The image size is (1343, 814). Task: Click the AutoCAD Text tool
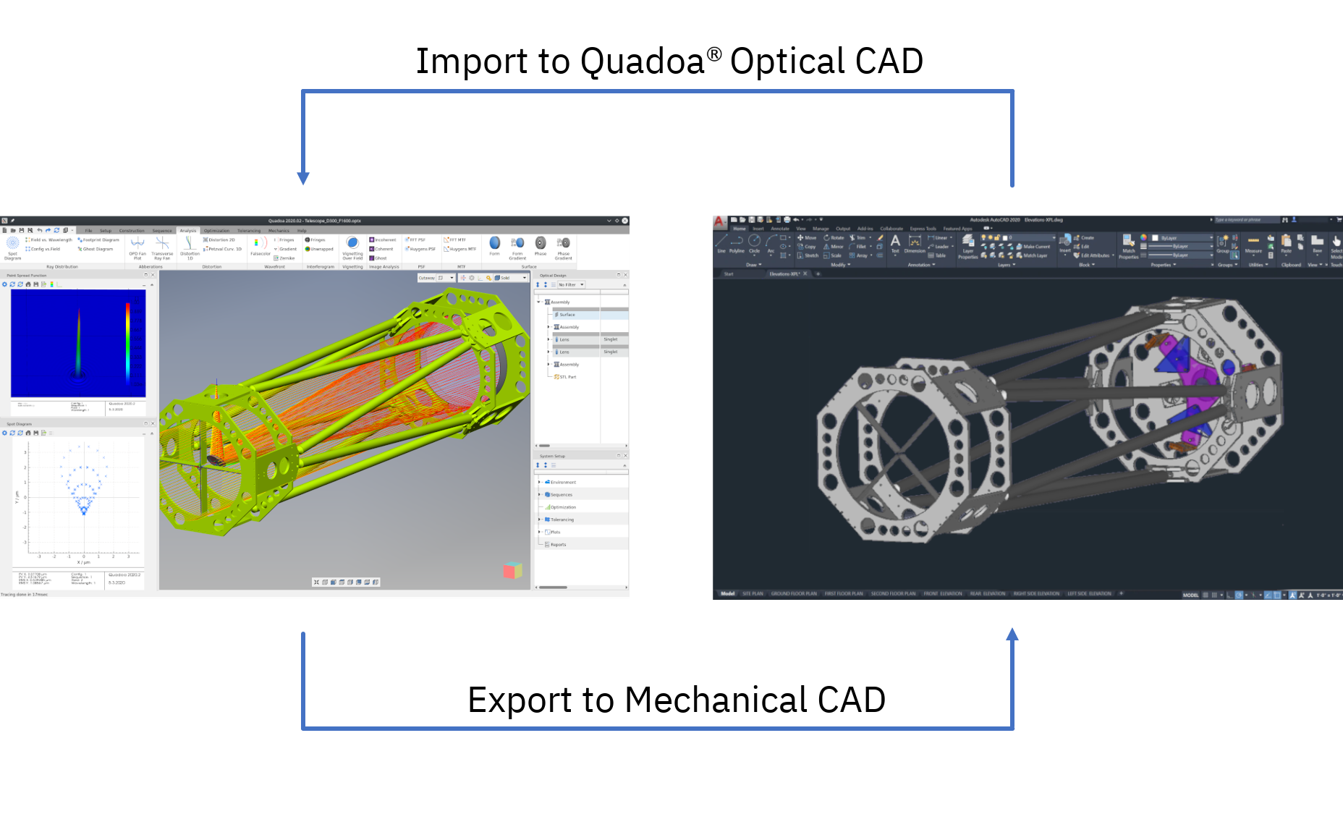click(x=895, y=244)
